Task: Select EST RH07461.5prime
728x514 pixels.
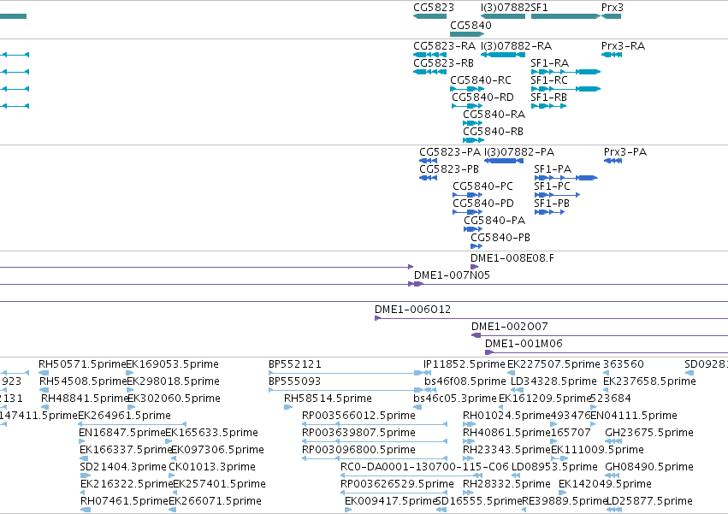Action: [124, 501]
